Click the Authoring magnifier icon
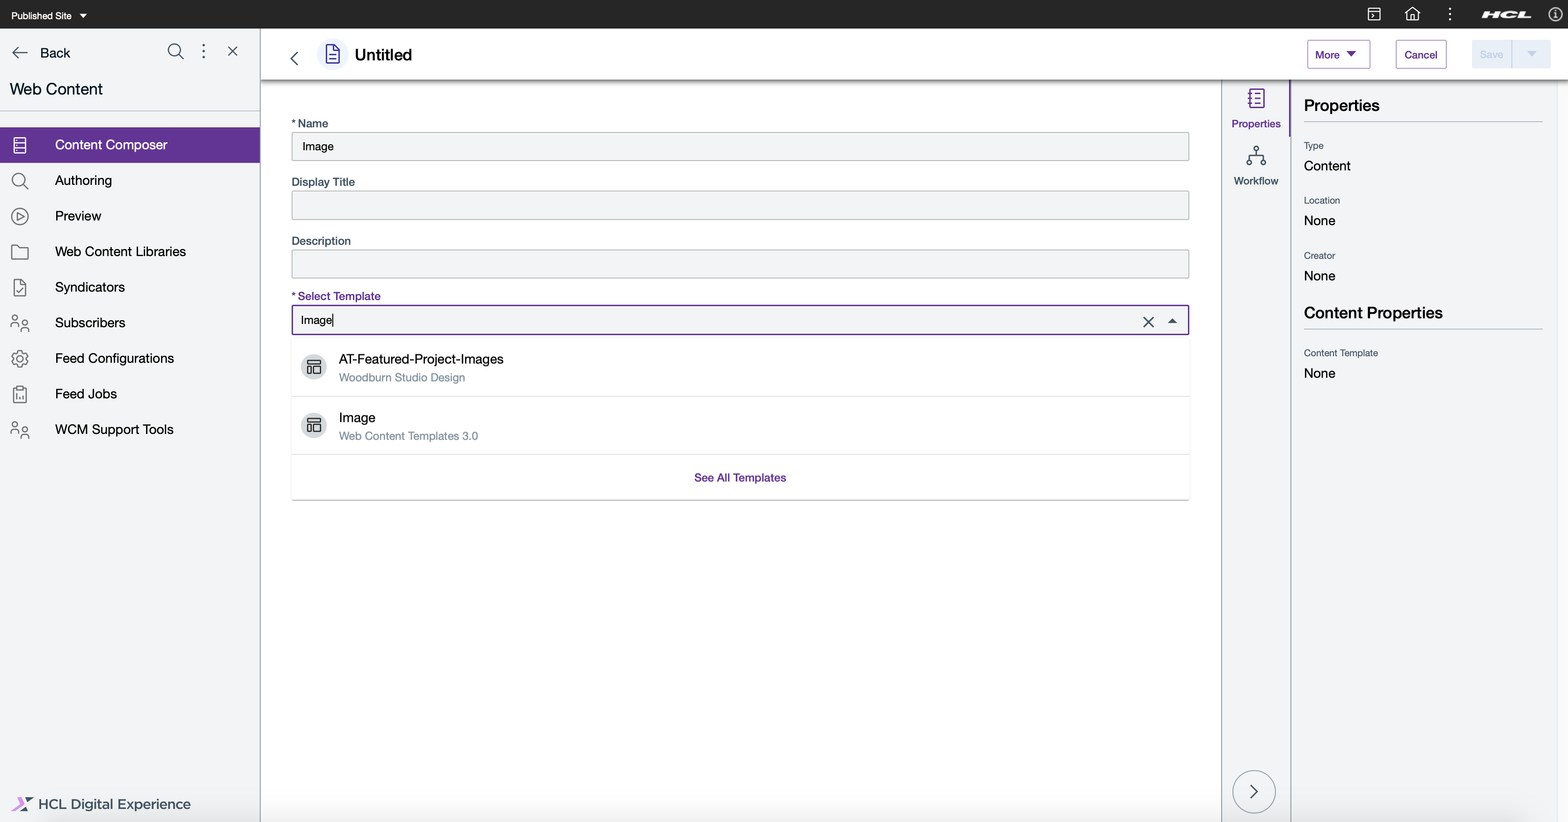1568x822 pixels. [20, 181]
